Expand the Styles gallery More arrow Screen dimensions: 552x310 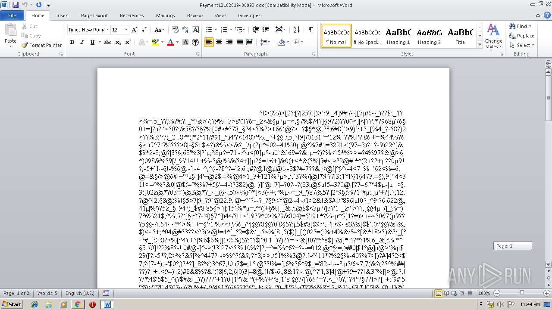(480, 45)
